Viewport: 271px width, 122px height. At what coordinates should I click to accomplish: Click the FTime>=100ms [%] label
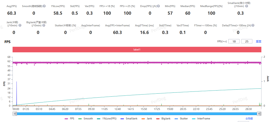pyautogui.click(x=206, y=26)
